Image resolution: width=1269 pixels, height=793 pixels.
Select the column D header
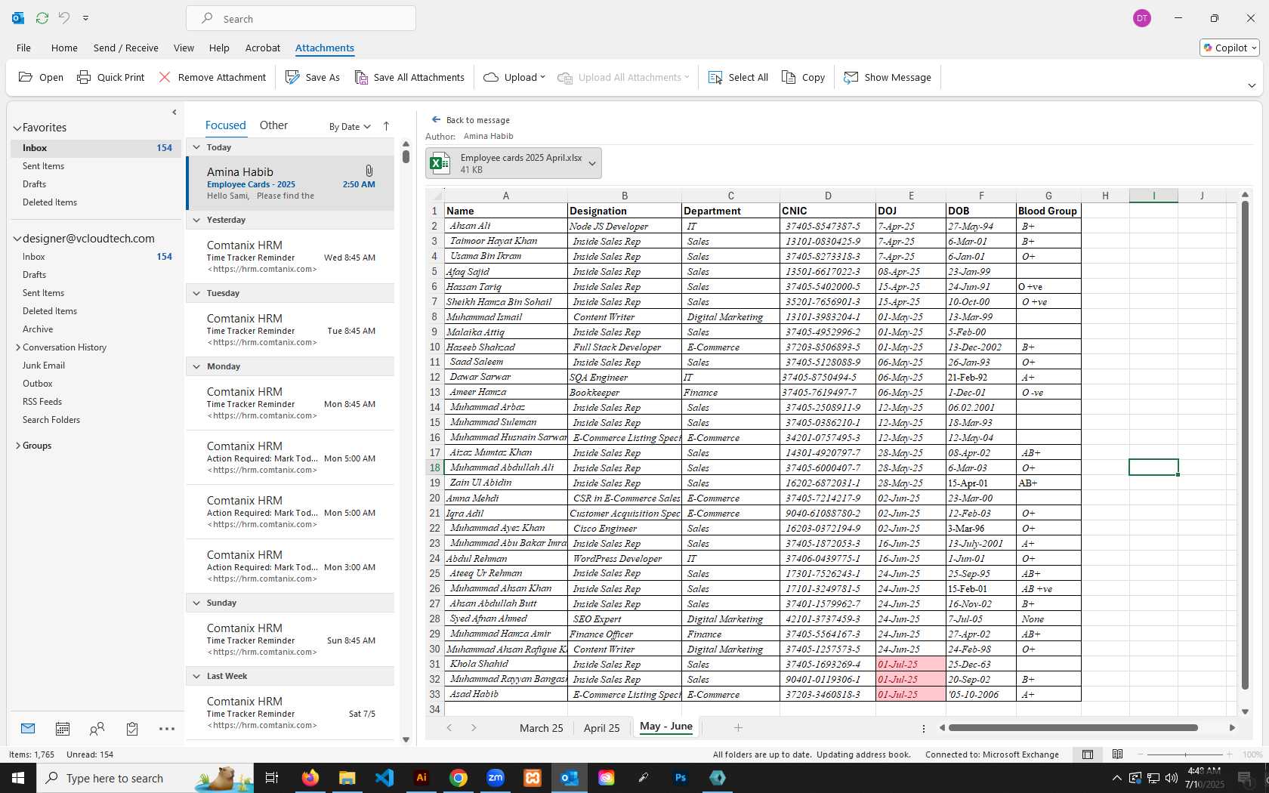coord(828,196)
